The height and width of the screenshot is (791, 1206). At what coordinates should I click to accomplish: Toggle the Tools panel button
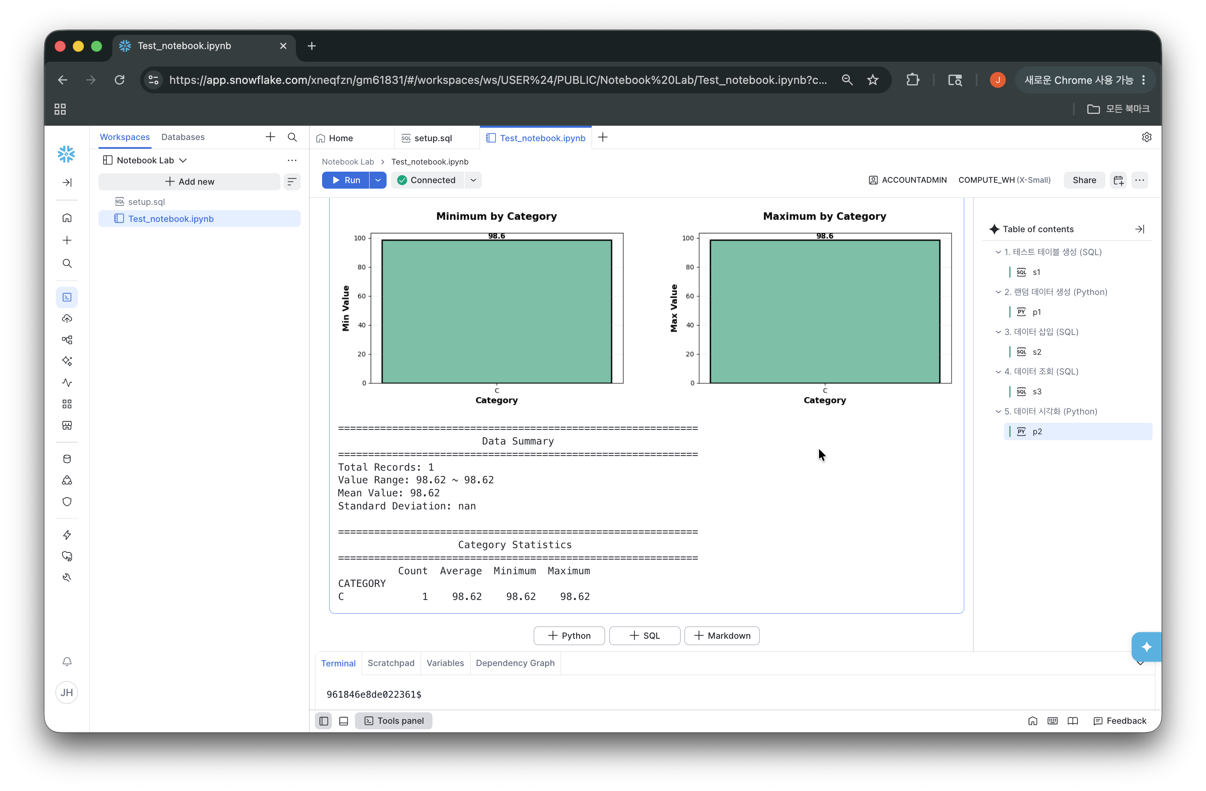point(394,721)
